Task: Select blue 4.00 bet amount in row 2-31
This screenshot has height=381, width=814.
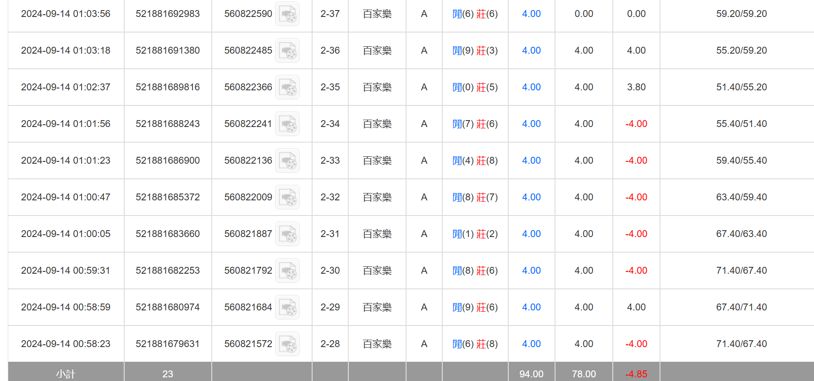Action: click(531, 234)
